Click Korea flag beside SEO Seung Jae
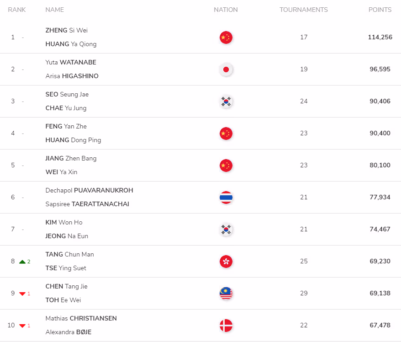This screenshot has width=401, height=342. tap(226, 102)
